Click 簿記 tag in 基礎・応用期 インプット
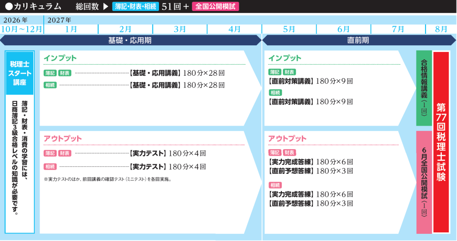Screen dimensions: 457x241 point(50,73)
